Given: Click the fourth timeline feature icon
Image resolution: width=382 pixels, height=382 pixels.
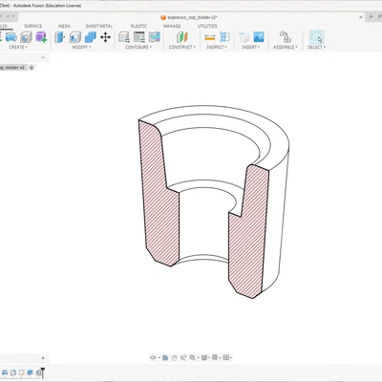Looking at the screenshot, I should [31, 372].
